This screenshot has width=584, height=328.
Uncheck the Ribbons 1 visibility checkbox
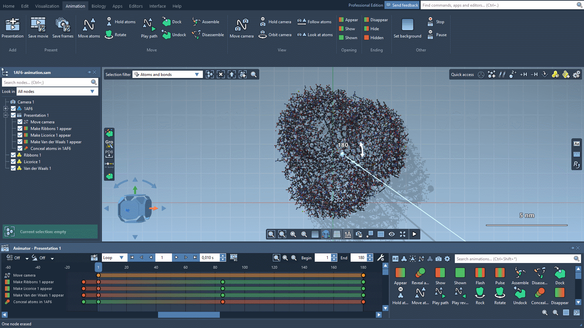pos(13,155)
